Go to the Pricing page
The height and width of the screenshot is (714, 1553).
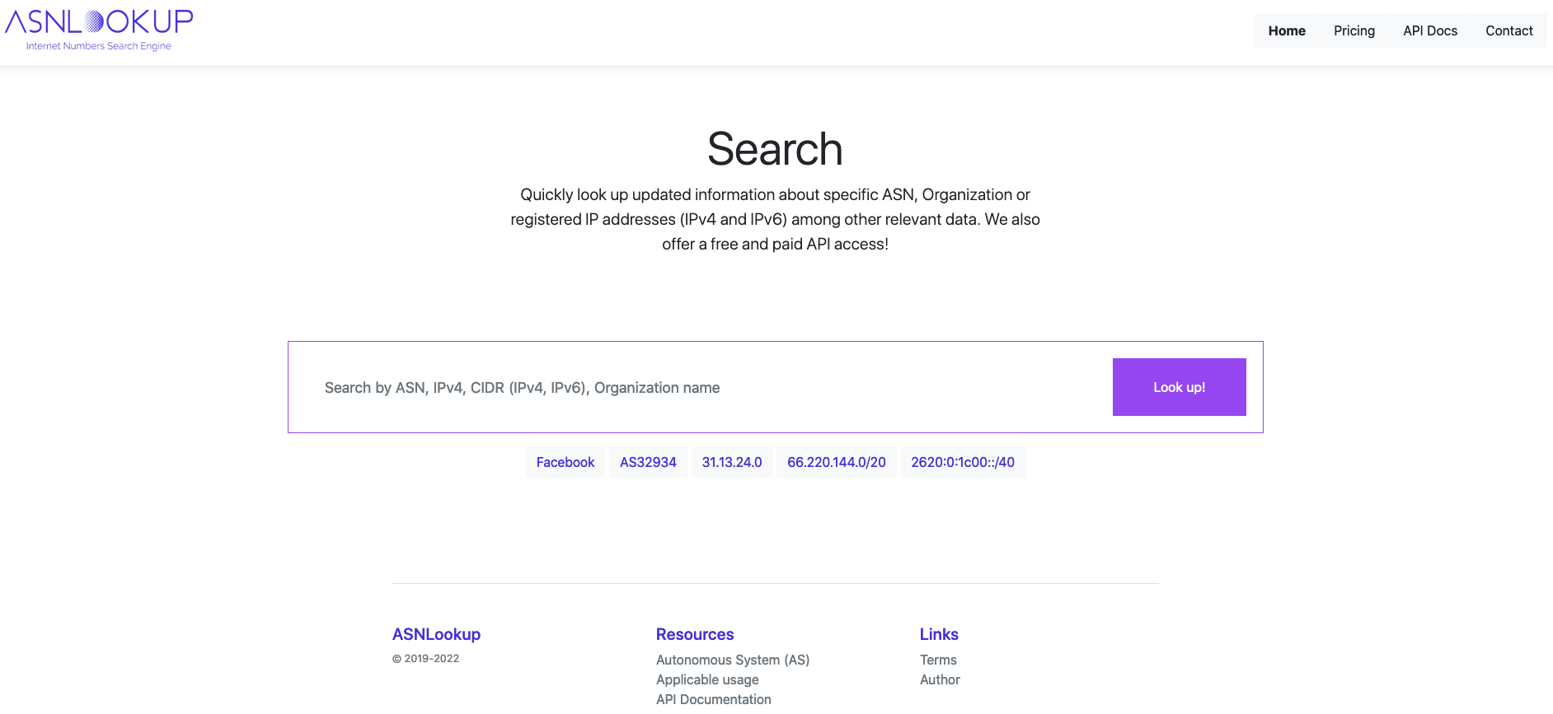pyautogui.click(x=1354, y=30)
